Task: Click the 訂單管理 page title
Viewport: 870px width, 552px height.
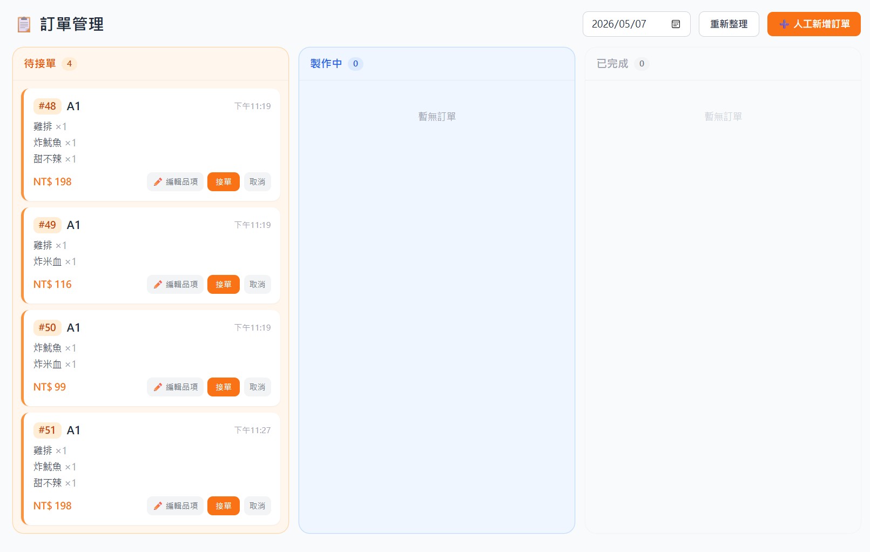Action: point(72,24)
